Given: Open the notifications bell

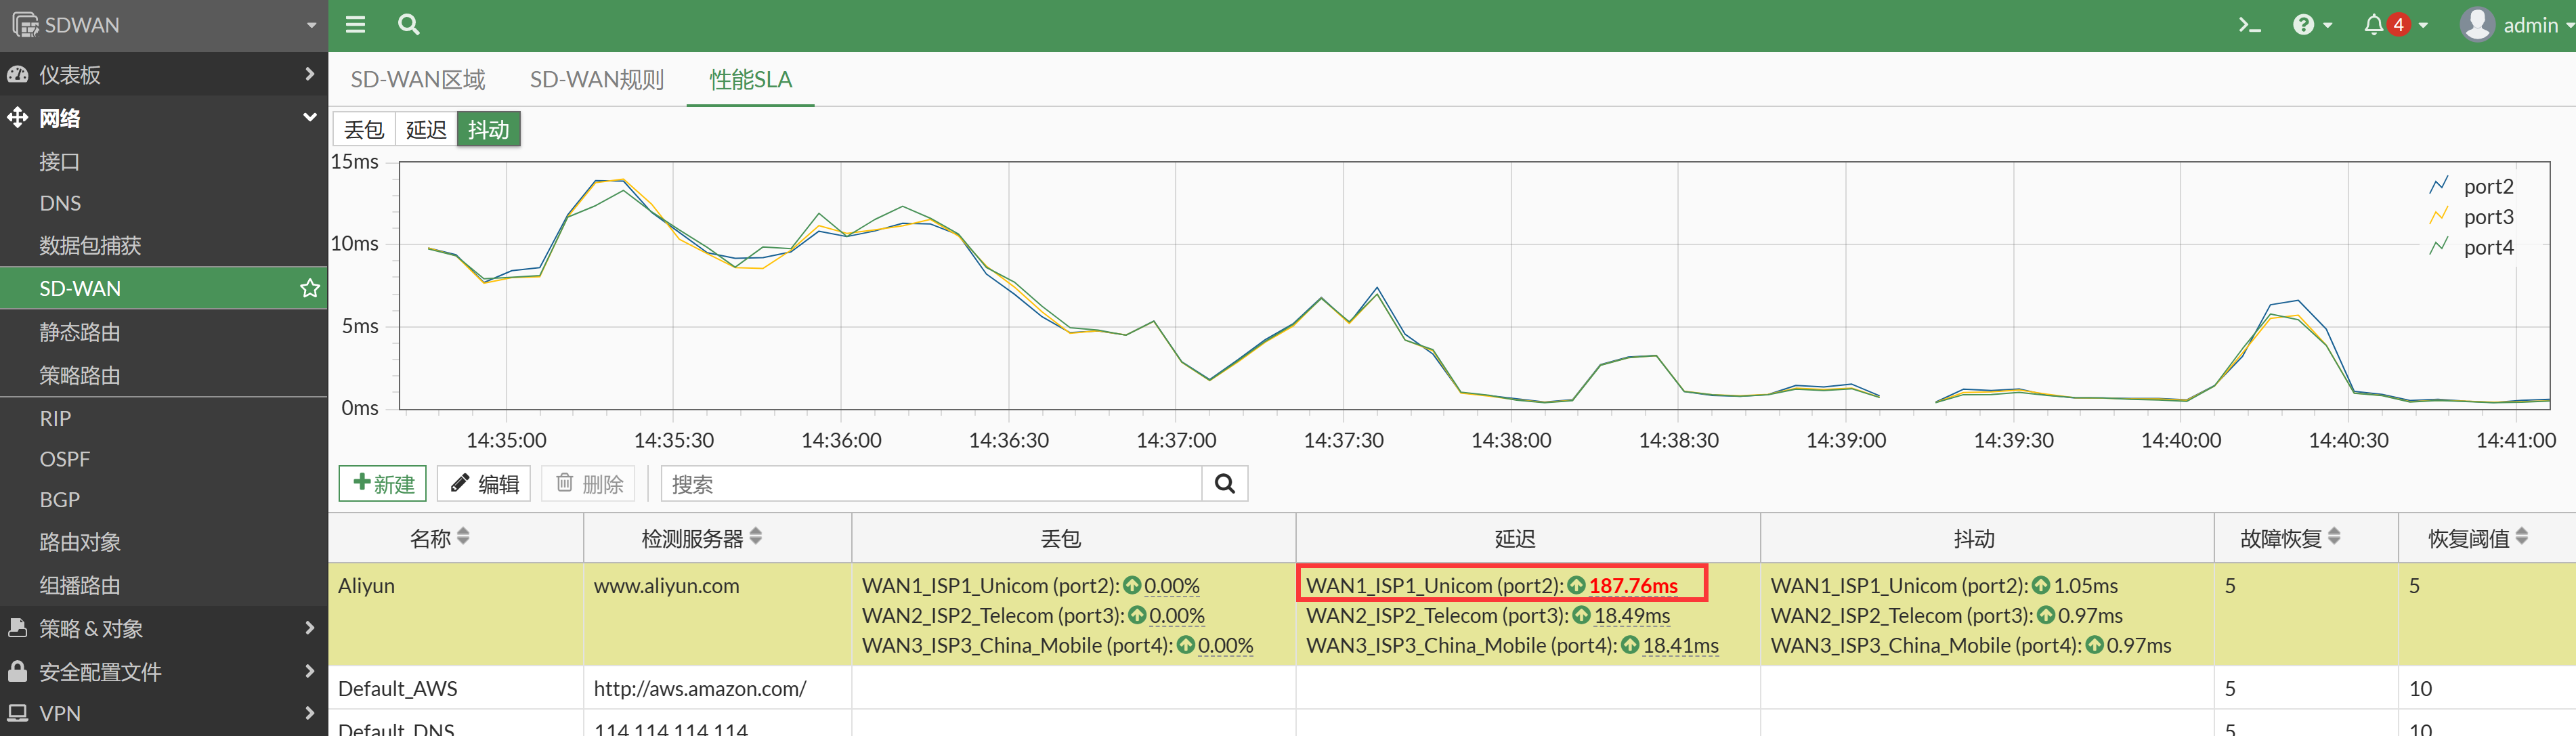Looking at the screenshot, I should (x=2373, y=25).
